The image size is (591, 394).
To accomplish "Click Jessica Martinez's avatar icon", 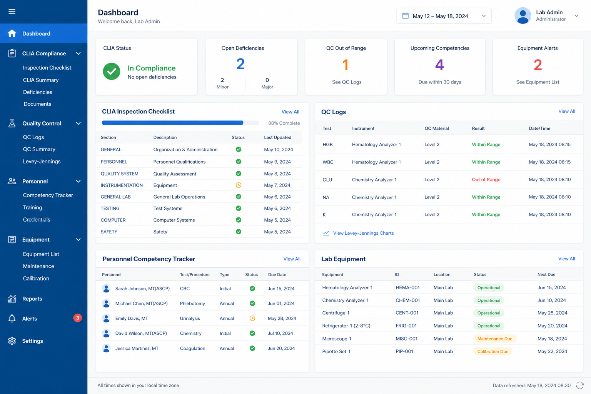I will (x=106, y=348).
